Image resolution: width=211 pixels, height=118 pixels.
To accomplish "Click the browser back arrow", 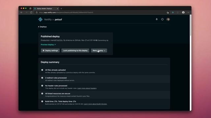I will (x=22, y=12).
